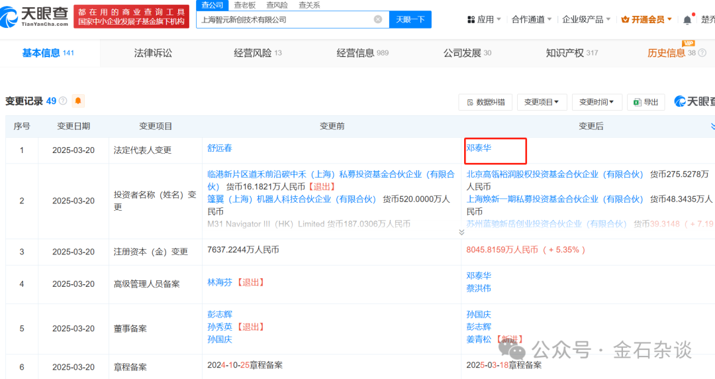Image resolution: width=715 pixels, height=379 pixels.
Task: Select the 知识产权 tab
Action: (572, 53)
